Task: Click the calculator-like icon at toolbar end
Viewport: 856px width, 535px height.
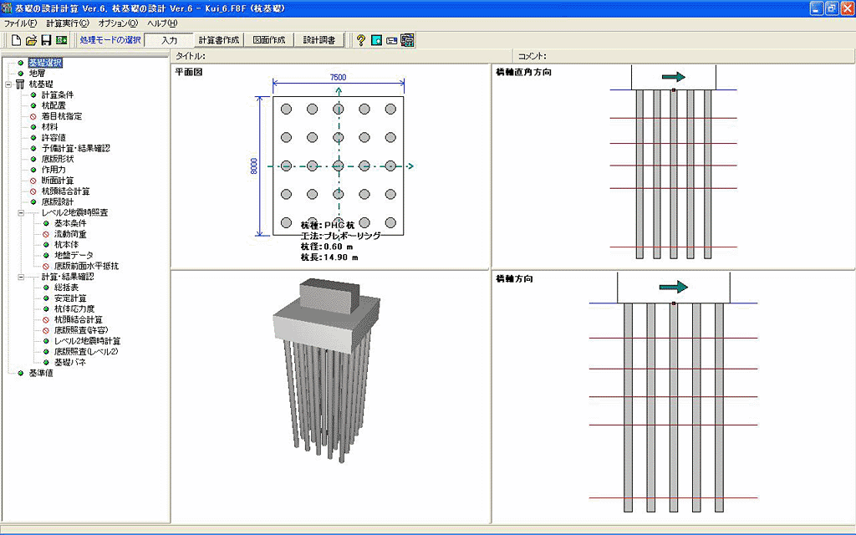Action: (x=407, y=40)
